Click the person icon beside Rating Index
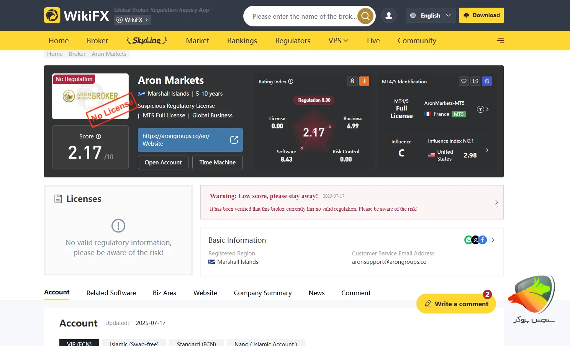570x346 pixels. [352, 81]
